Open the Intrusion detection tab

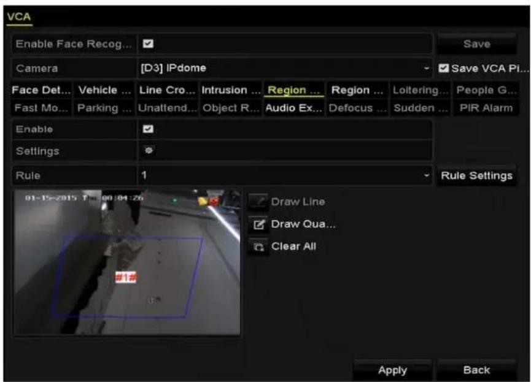pyautogui.click(x=231, y=90)
